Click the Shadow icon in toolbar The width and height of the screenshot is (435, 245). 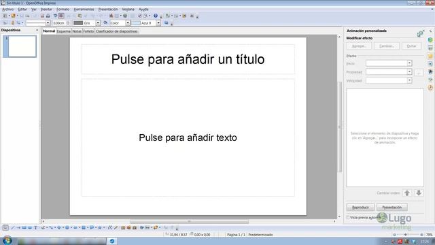click(x=166, y=22)
